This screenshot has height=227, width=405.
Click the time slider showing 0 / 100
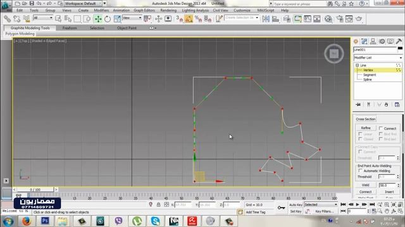coord(35,190)
